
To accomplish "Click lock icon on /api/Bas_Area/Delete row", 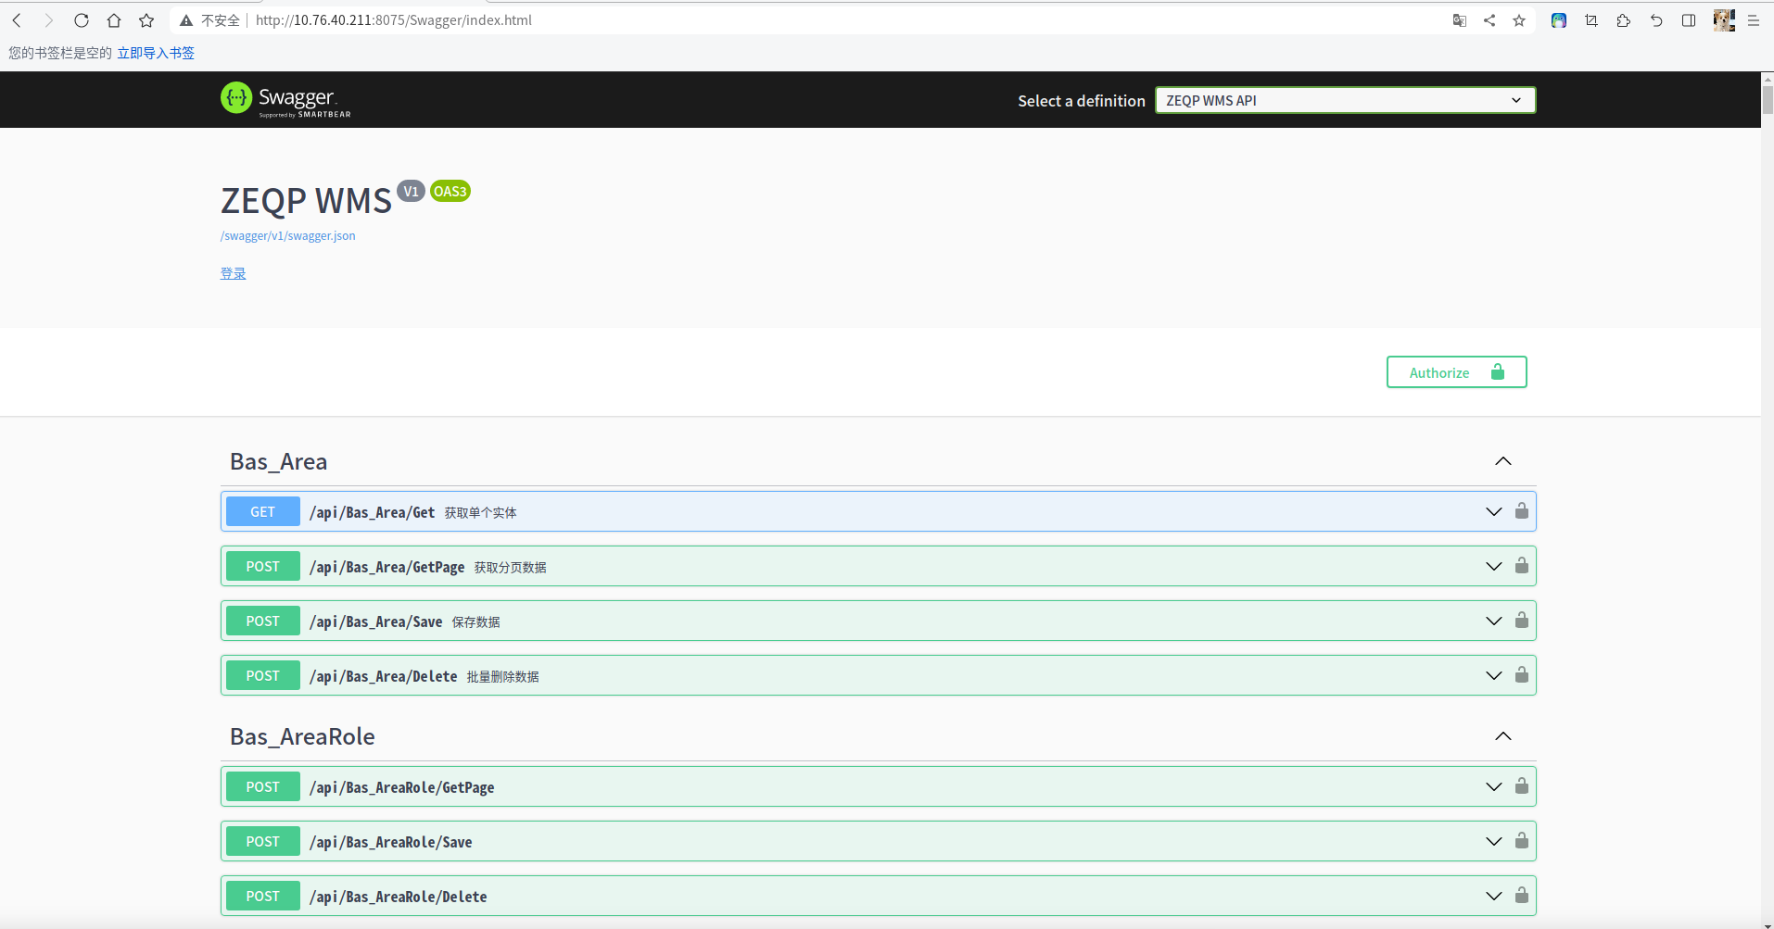I will click(x=1522, y=675).
